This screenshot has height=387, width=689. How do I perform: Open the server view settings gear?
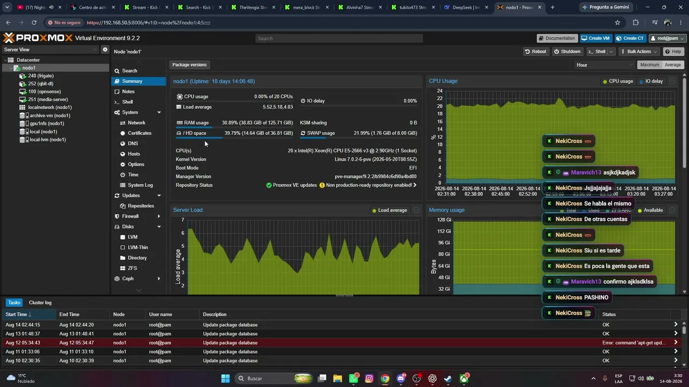tap(105, 49)
